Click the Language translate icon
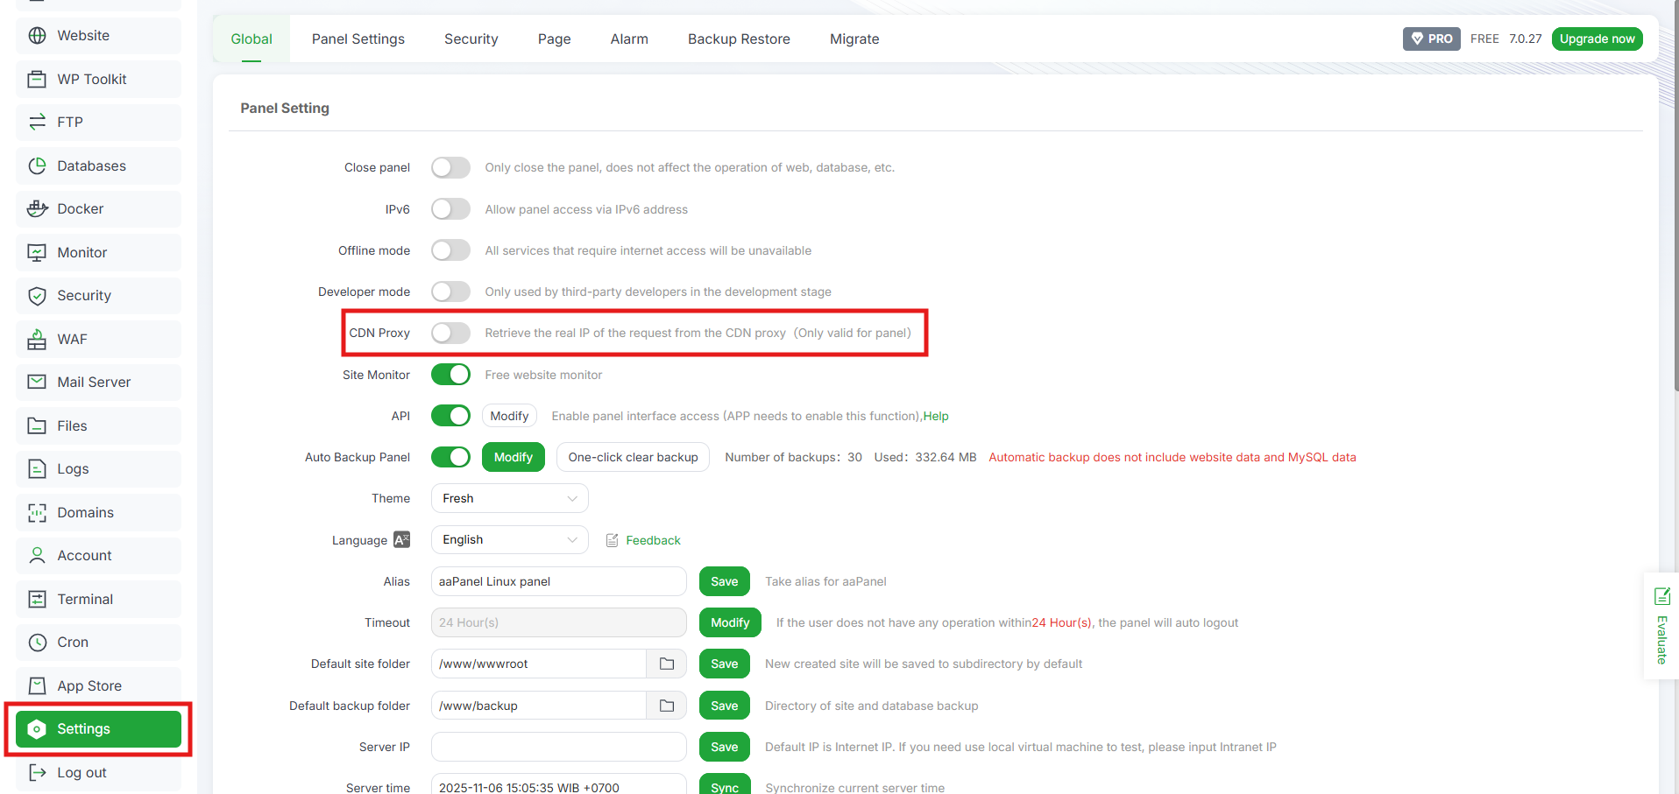 [401, 540]
